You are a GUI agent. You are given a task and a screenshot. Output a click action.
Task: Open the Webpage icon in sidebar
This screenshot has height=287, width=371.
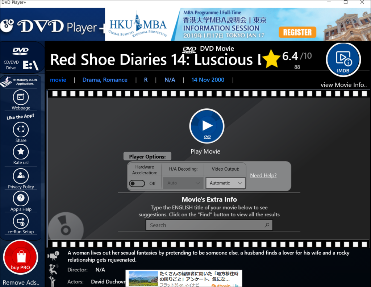[21, 97]
